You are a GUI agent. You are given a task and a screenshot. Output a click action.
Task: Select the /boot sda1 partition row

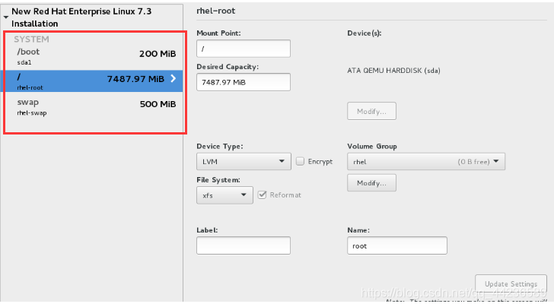pyautogui.click(x=92, y=56)
